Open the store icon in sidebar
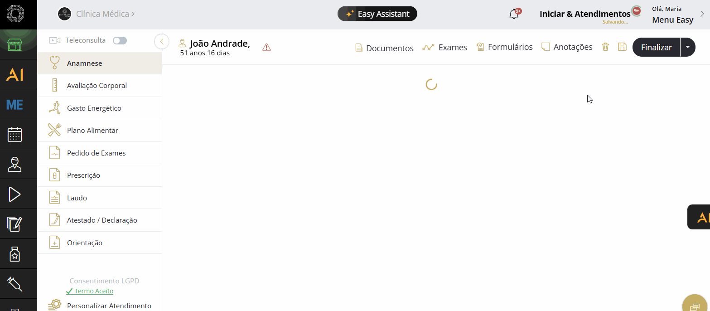 15,45
